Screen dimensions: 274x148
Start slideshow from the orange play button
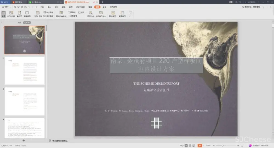click(200, 146)
